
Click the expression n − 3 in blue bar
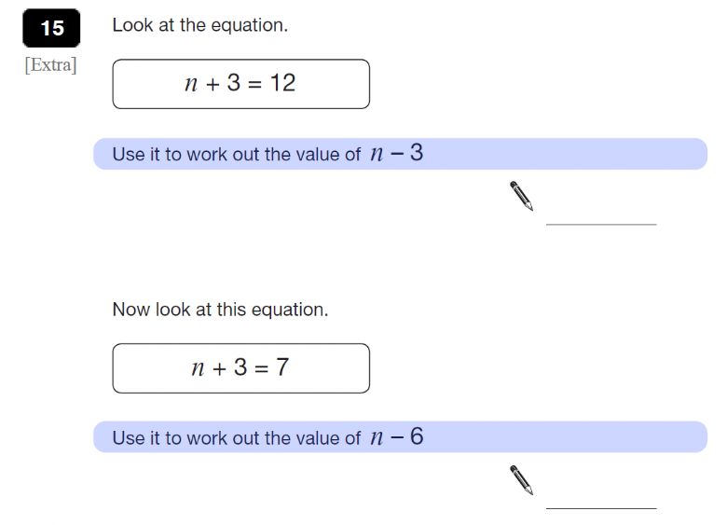[x=397, y=153]
